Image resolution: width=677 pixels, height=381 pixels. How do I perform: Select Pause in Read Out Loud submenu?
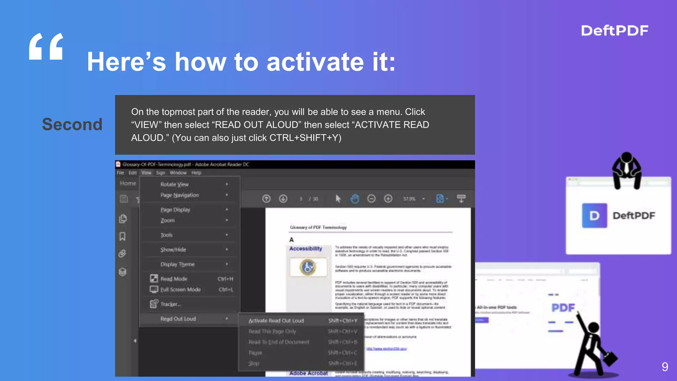pos(301,353)
